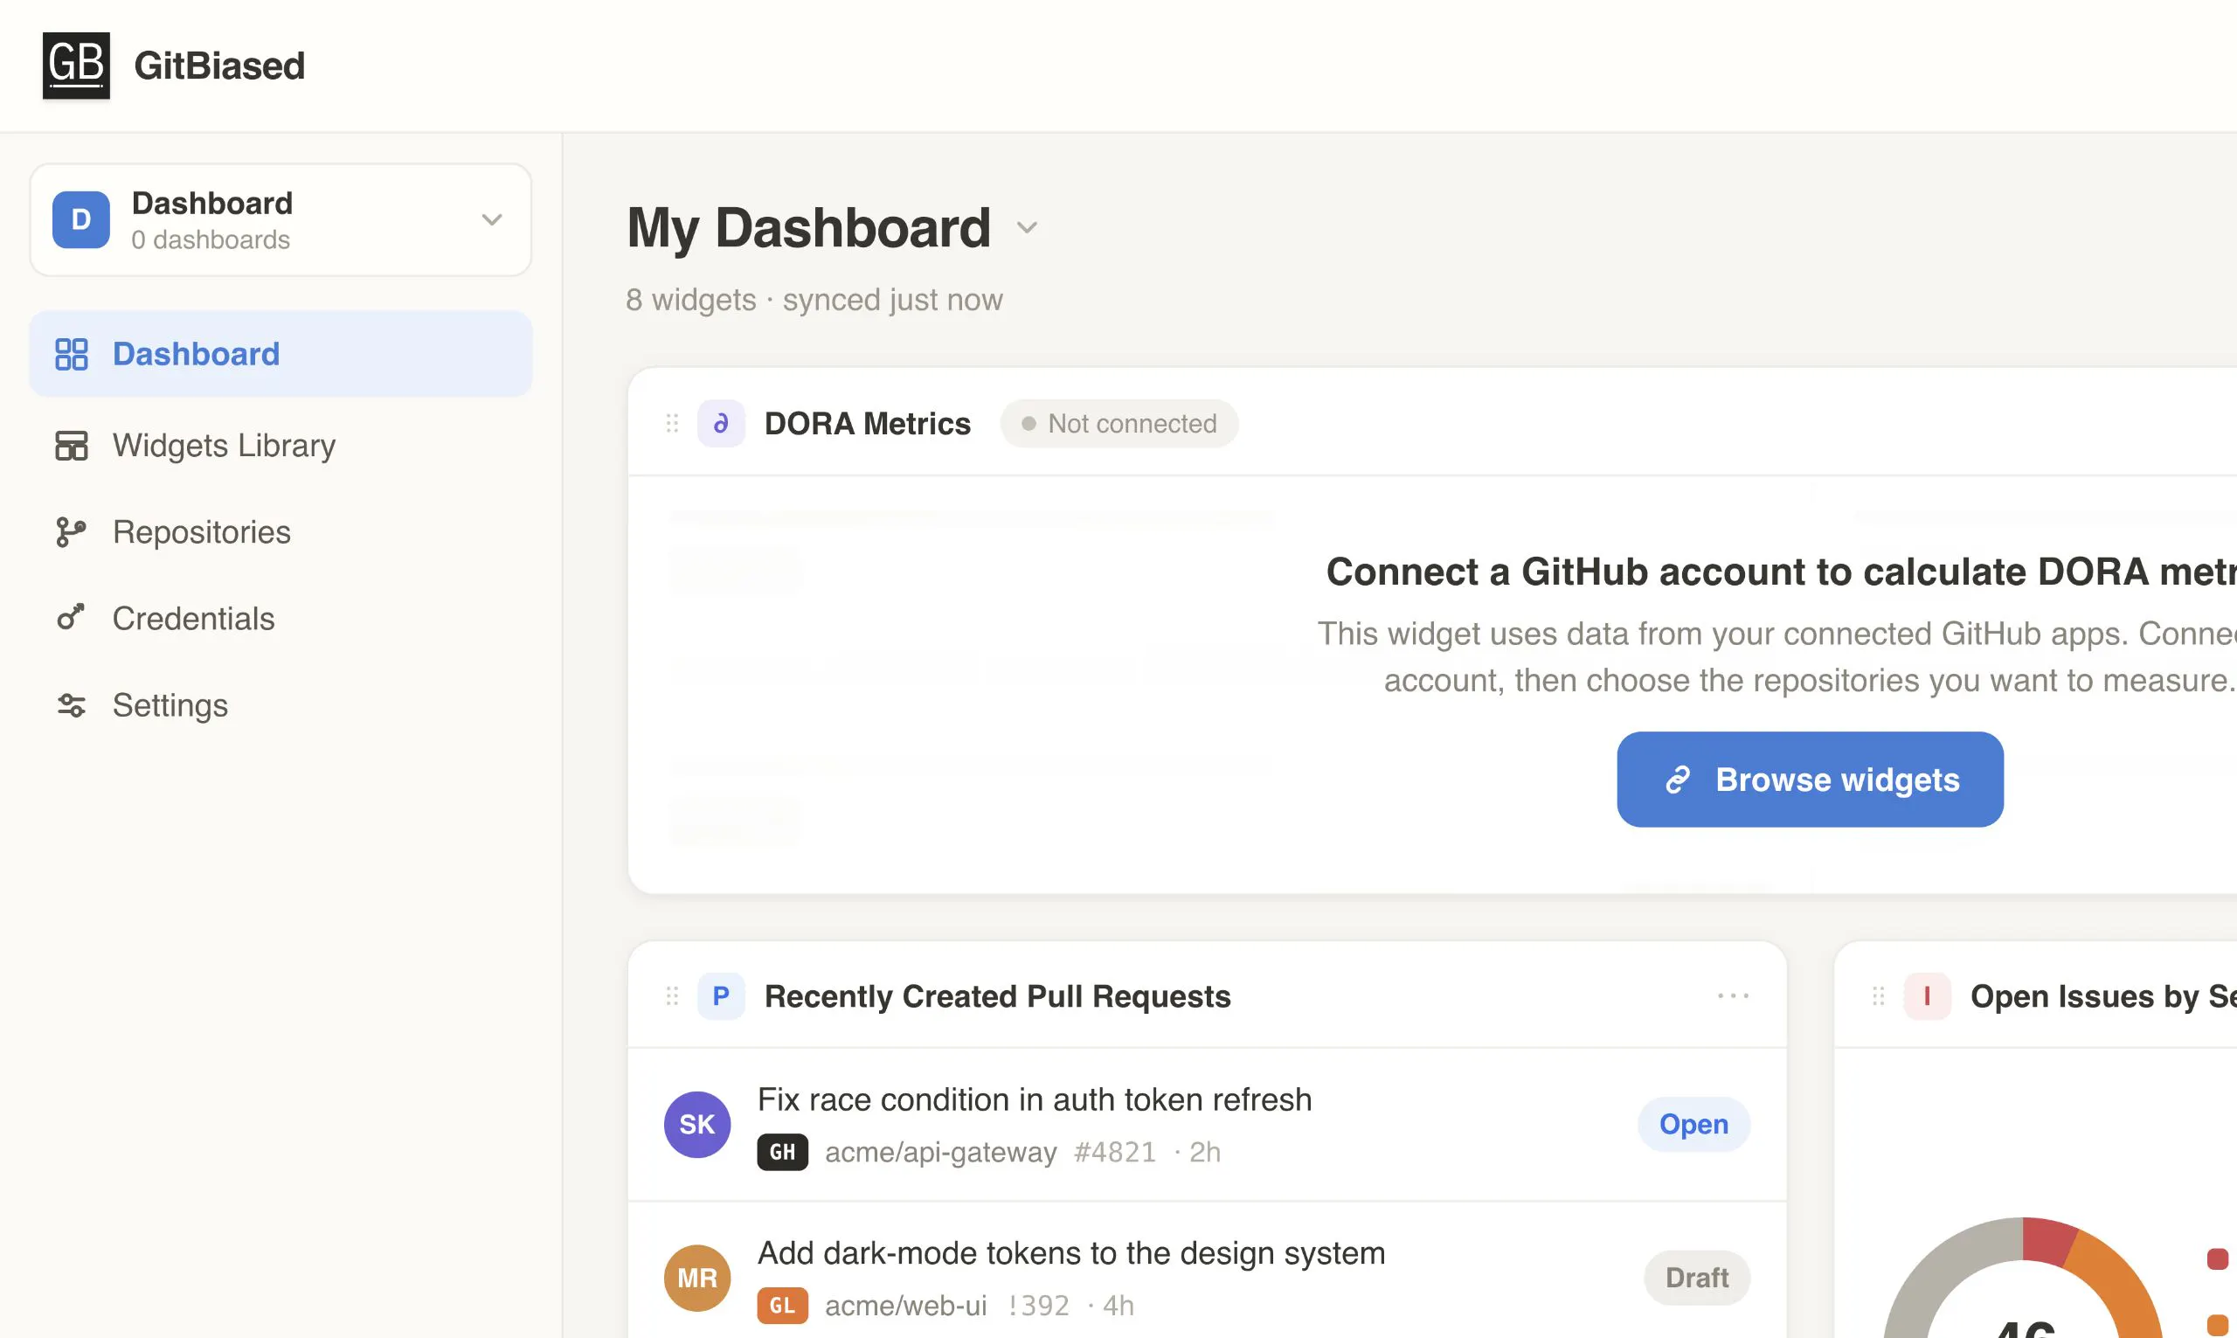
Task: Click the blue D dashboard avatar
Action: [x=81, y=219]
